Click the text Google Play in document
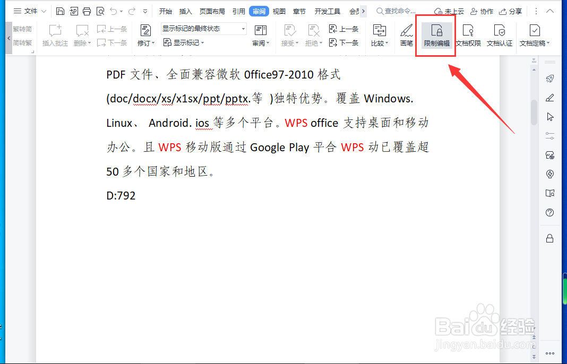The width and height of the screenshot is (567, 364). coord(280,148)
